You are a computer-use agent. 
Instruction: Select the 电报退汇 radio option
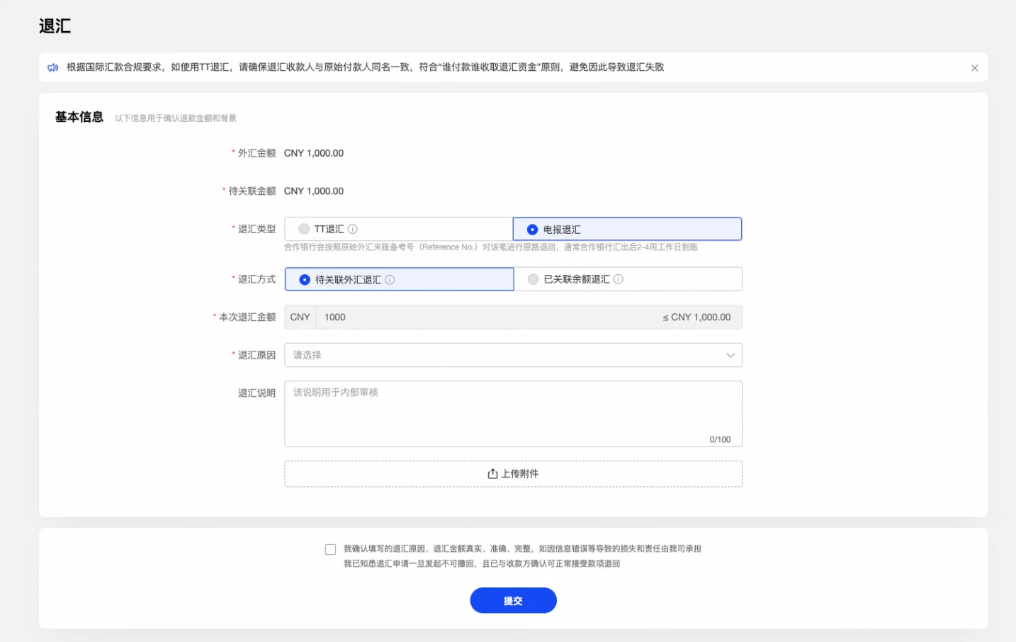pyautogui.click(x=532, y=230)
